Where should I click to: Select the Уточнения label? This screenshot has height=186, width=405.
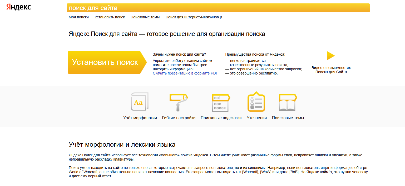pyautogui.click(x=257, y=118)
